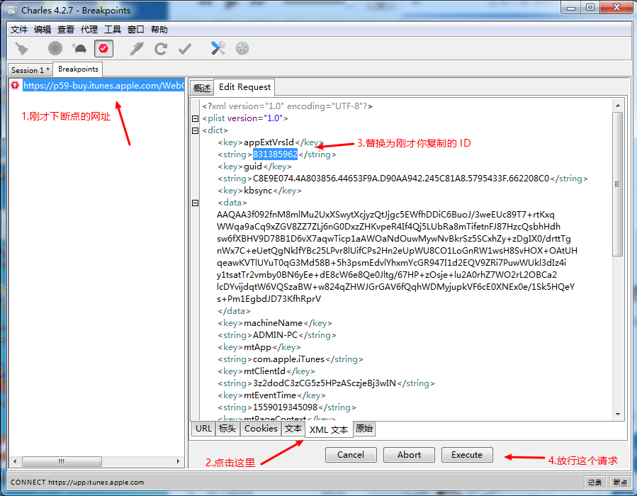
Task: Click the 断点 button in status bar
Action: 620,483
